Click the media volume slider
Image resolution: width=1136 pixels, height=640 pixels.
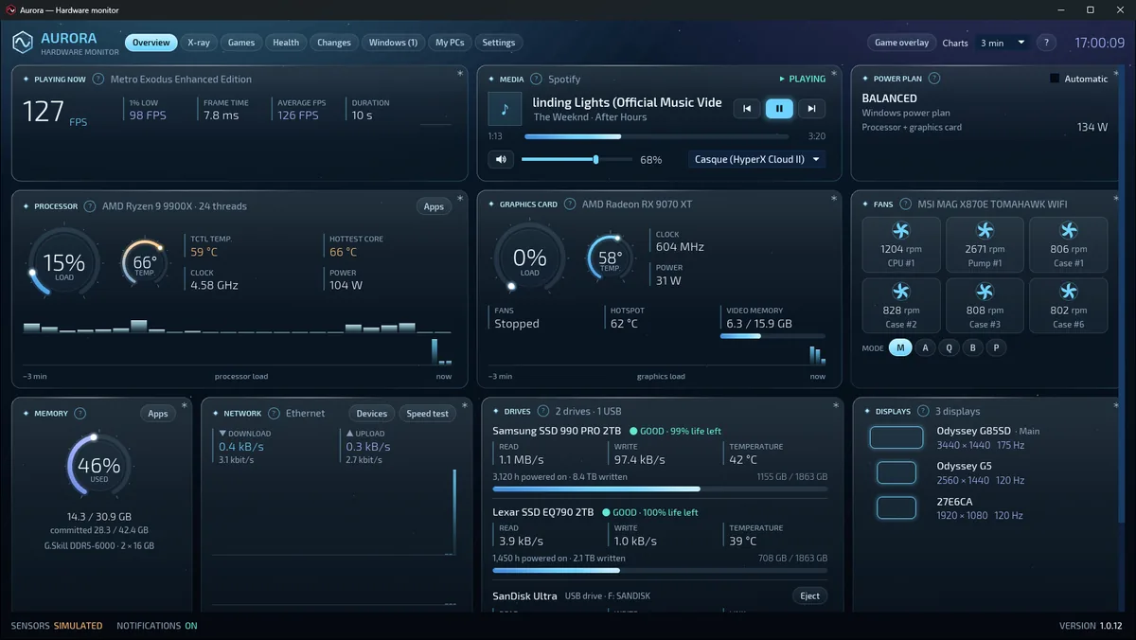(x=578, y=159)
